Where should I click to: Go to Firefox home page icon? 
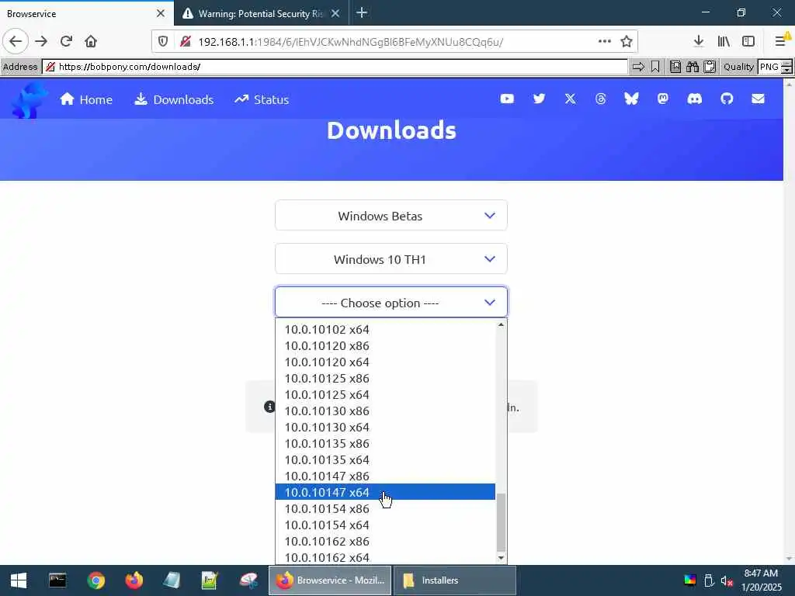point(91,42)
